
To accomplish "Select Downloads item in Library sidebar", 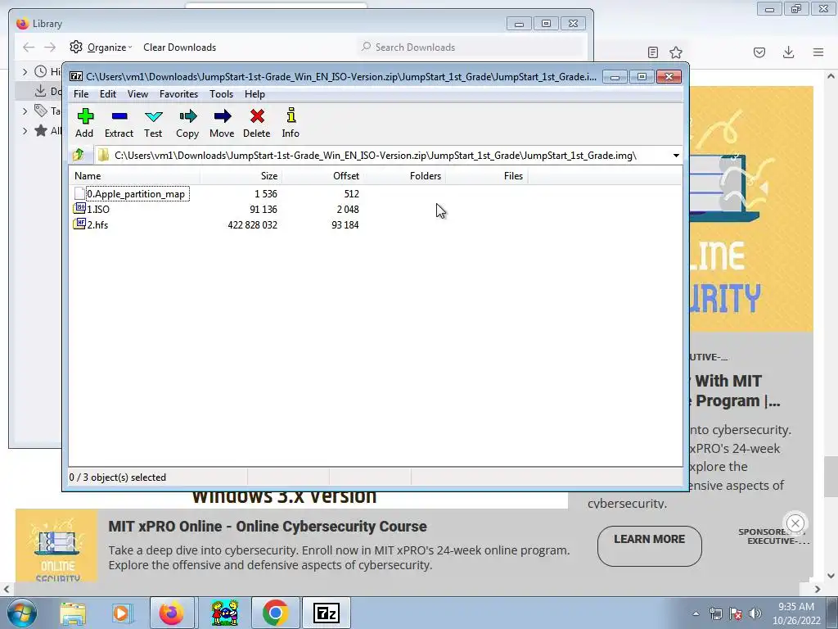I will coord(40,91).
